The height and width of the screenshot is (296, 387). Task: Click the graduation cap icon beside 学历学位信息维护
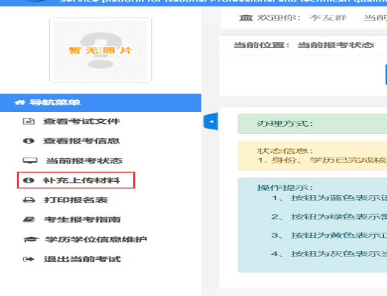coord(31,239)
